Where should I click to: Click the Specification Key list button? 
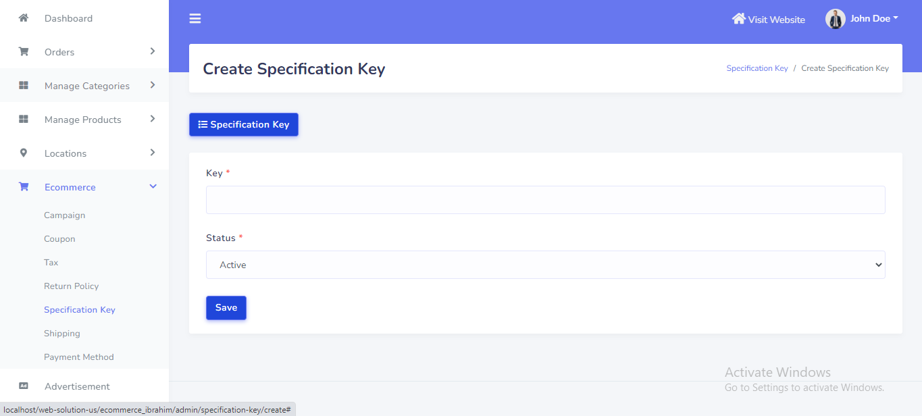[243, 124]
